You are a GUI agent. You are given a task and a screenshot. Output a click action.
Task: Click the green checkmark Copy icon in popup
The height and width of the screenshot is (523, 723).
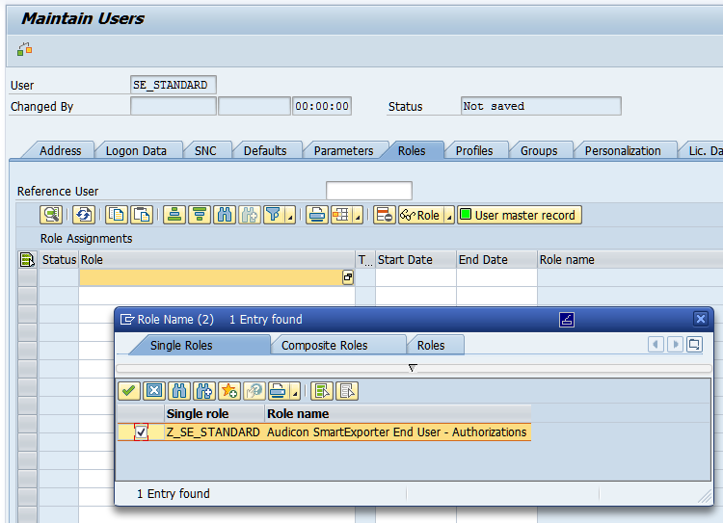click(x=128, y=390)
